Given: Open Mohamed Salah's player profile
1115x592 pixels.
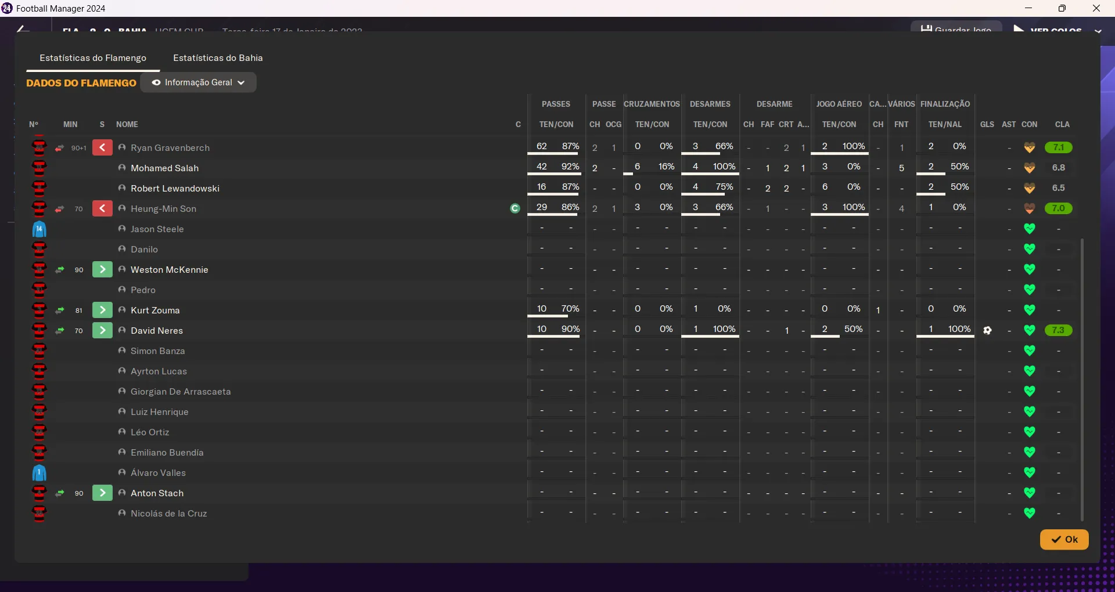Looking at the screenshot, I should tap(165, 168).
